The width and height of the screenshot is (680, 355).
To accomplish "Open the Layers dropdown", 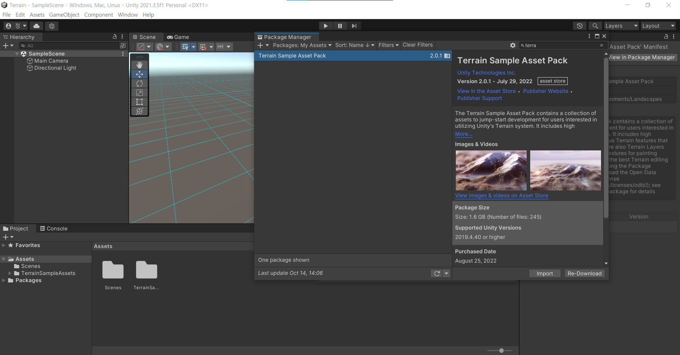I will (x=621, y=26).
